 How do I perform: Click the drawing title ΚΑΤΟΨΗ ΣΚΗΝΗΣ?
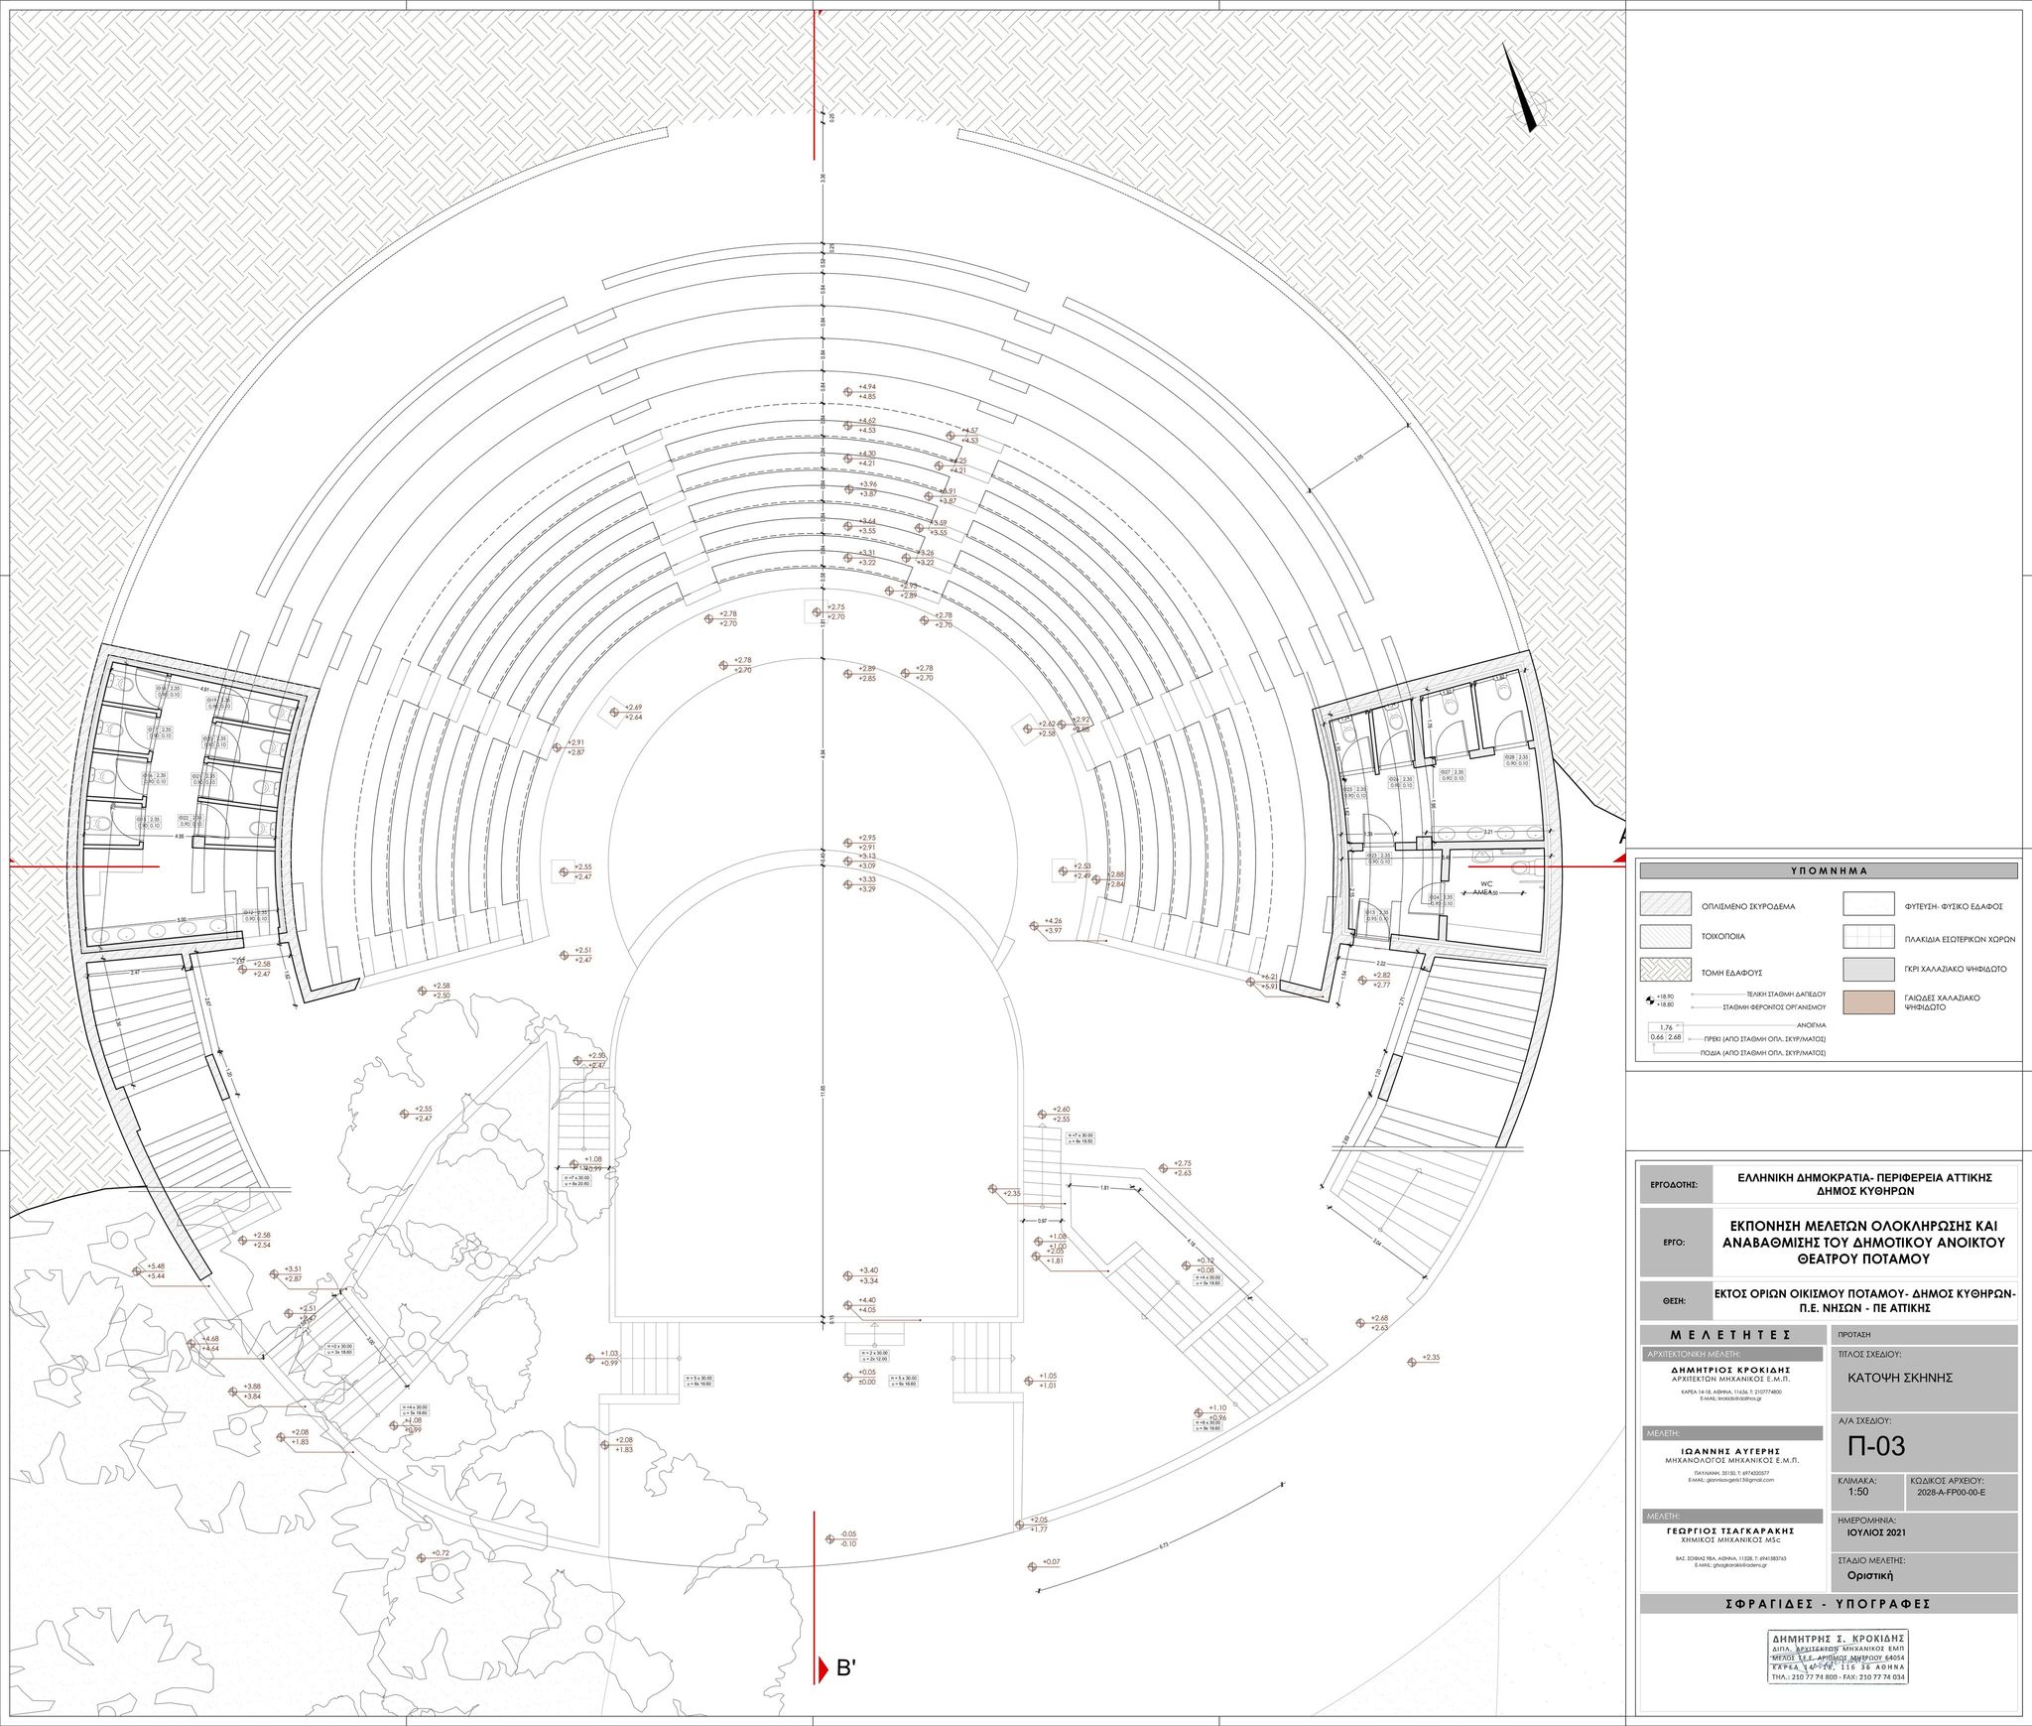[x=1899, y=1378]
